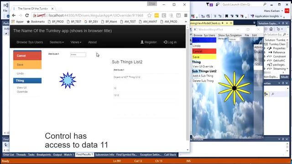Go back in the Chrome browser
The height and width of the screenshot is (164, 292).
coord(14,15)
